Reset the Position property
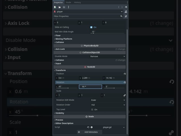 (125, 74)
